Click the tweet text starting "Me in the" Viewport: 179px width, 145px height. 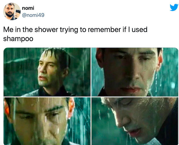(75, 34)
